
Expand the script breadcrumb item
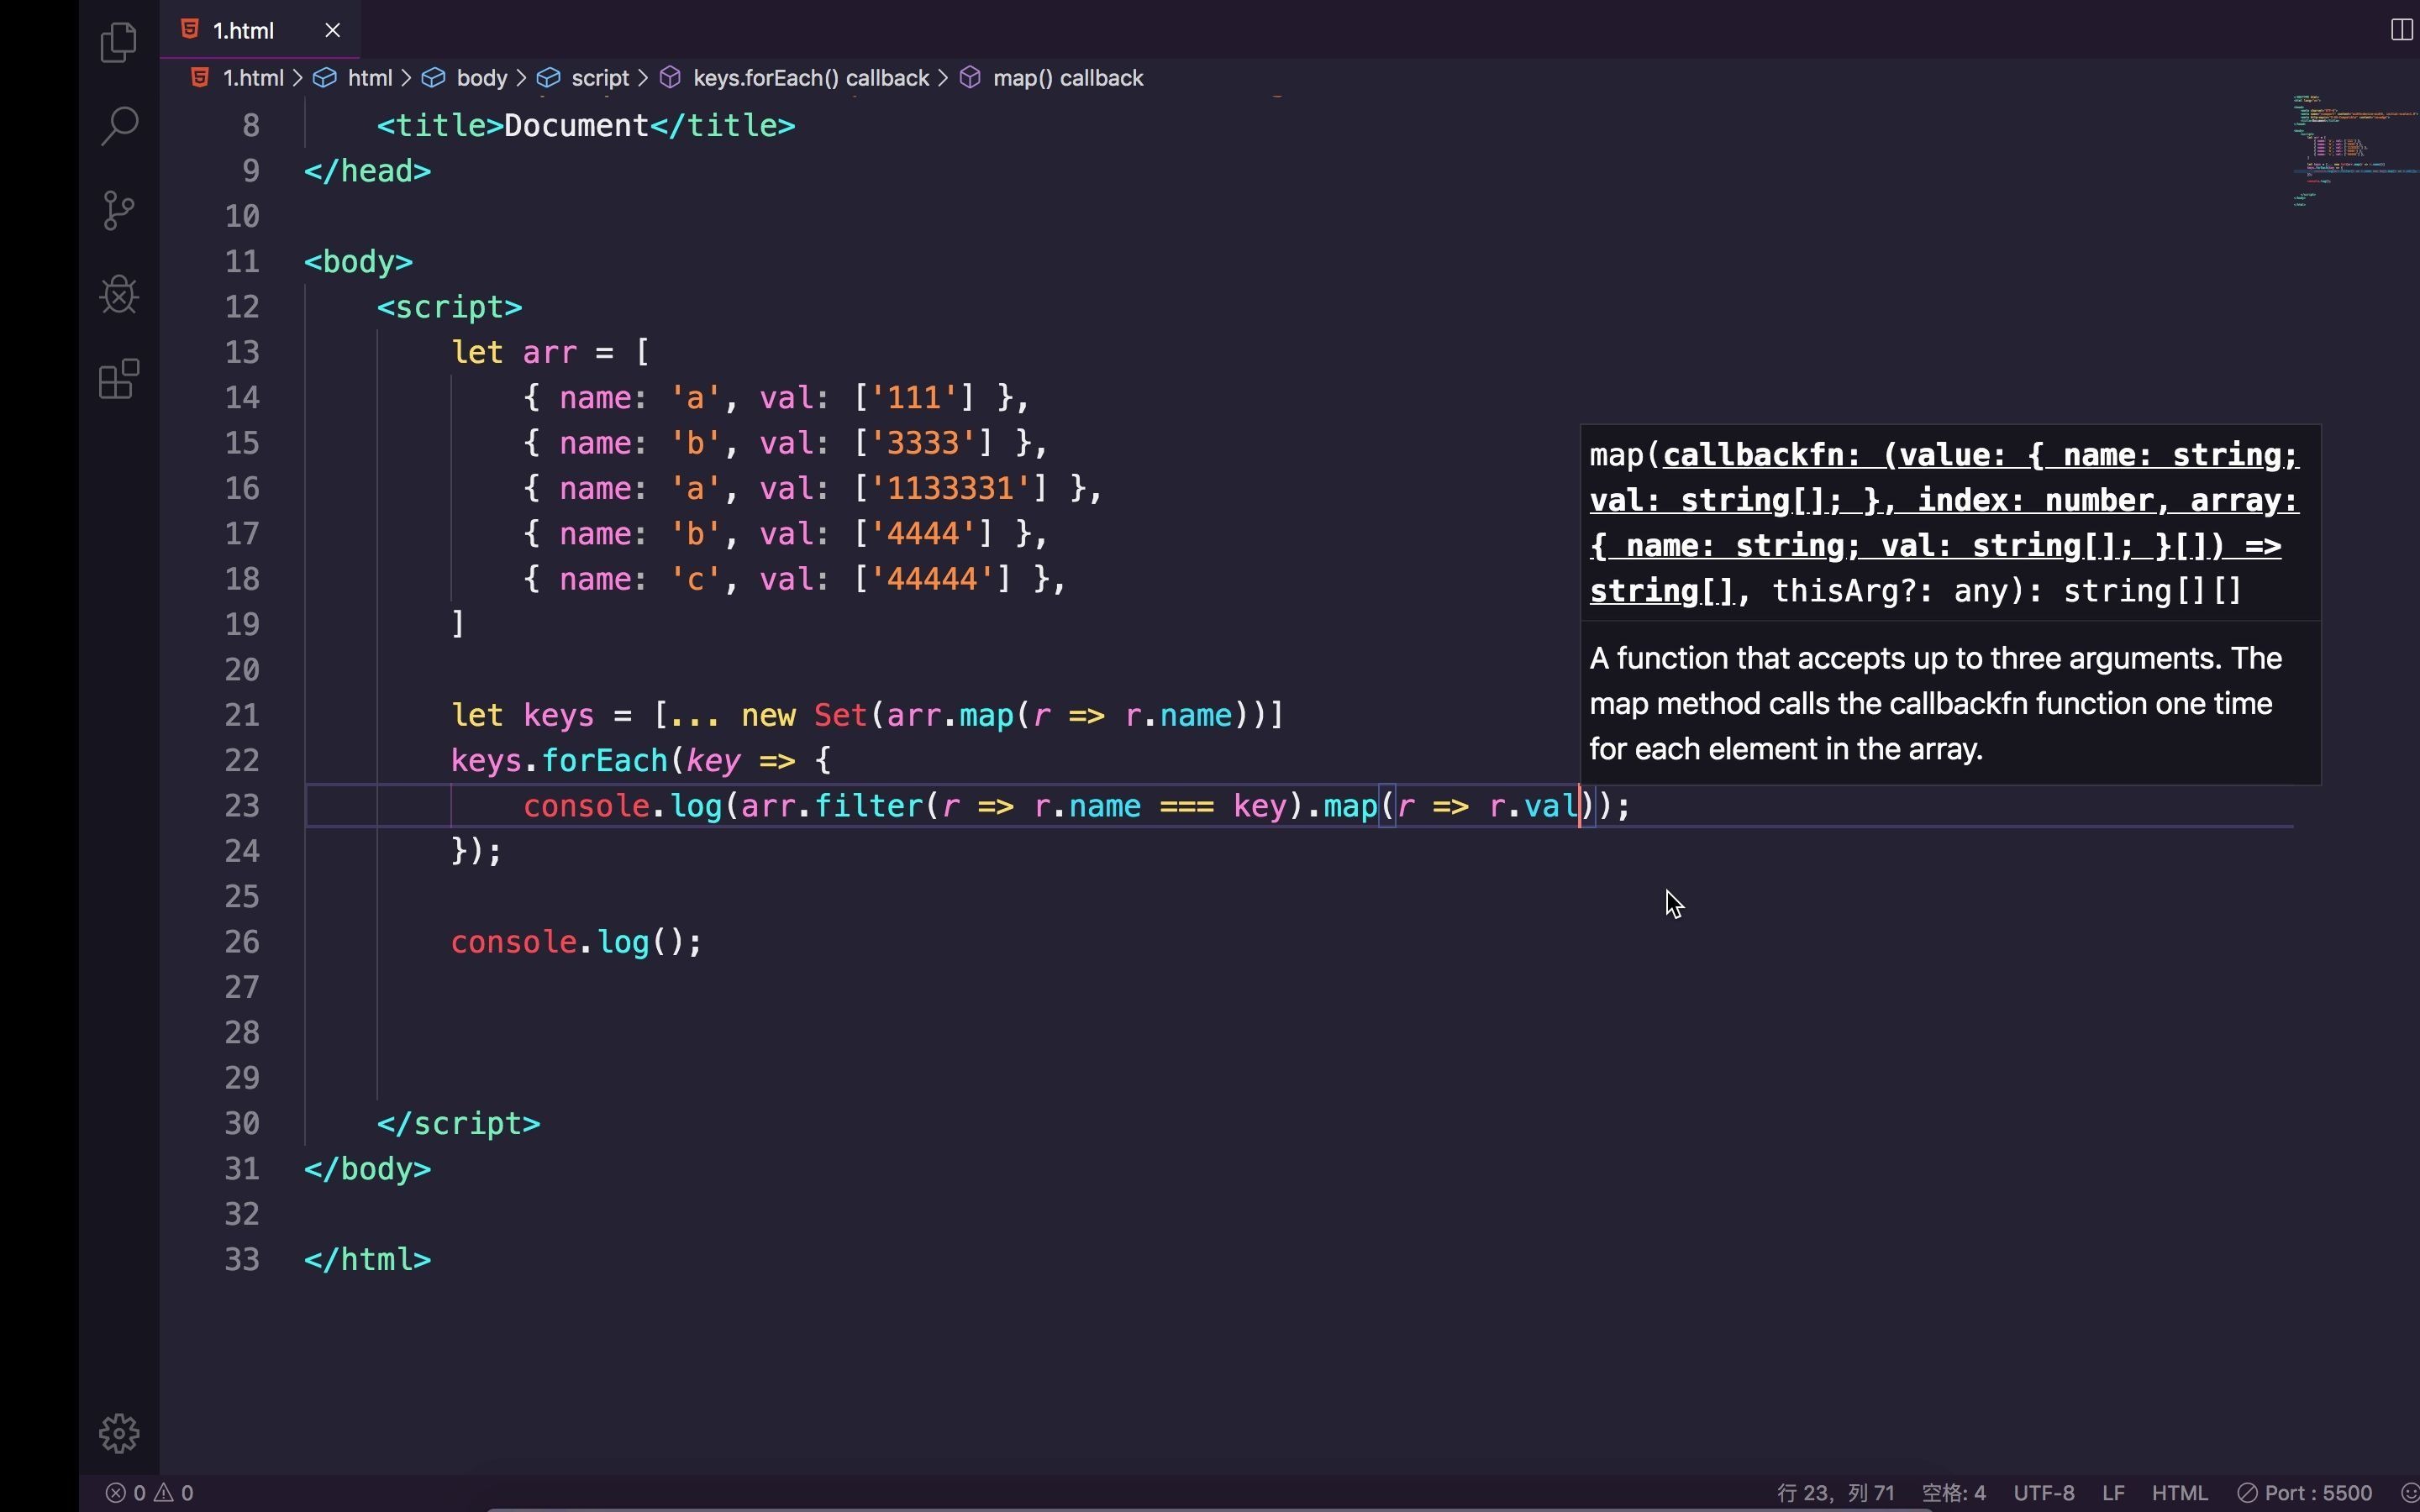599,78
